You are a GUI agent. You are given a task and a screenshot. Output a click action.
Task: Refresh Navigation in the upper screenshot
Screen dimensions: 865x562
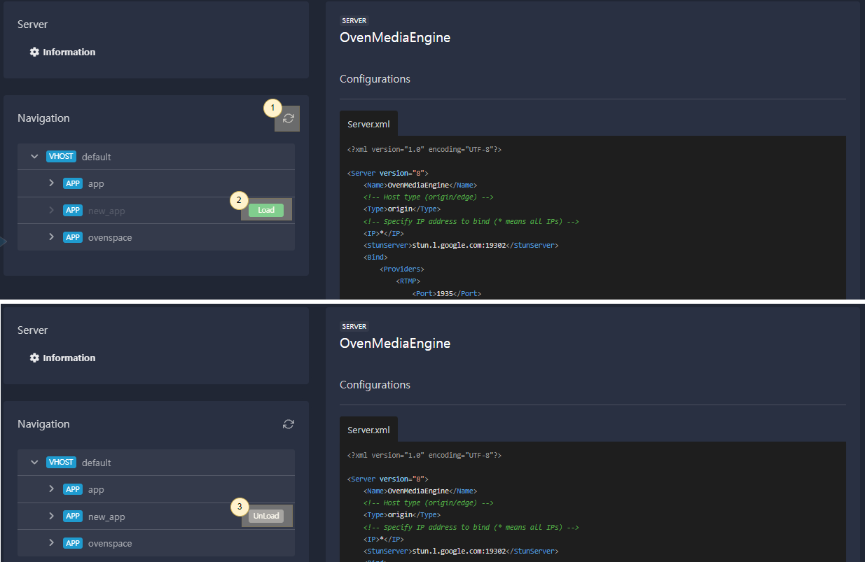(288, 118)
